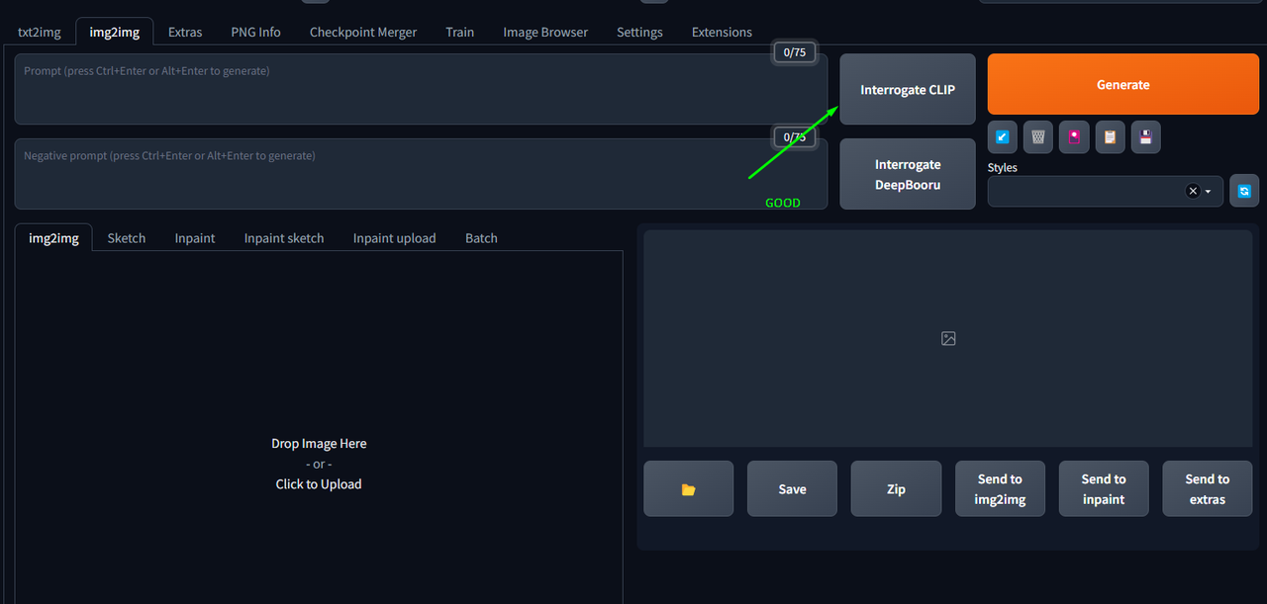Click the Send to inpaint button
Screen dimensions: 1267x604
click(x=1104, y=488)
